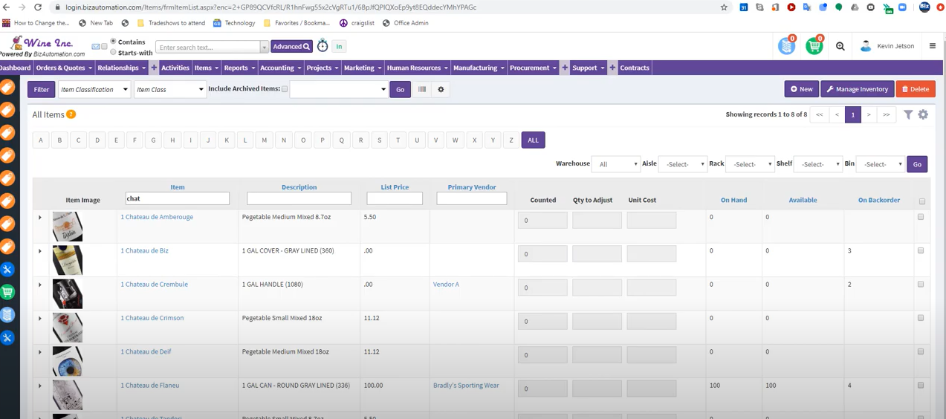This screenshot has height=419, width=946.
Task: Expand the 1 Chateau de Amberouge row arrow
Action: (40, 218)
